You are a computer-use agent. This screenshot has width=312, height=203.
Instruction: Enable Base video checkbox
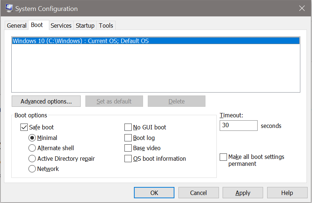(128, 148)
